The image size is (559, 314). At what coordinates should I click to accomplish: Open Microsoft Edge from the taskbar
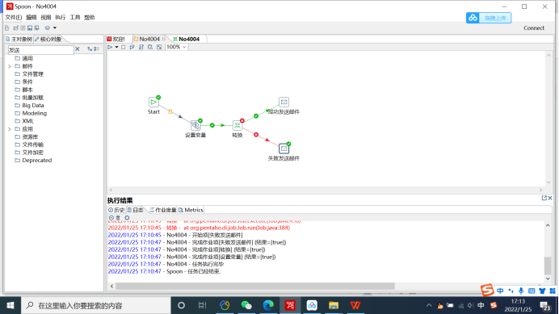[x=268, y=305]
